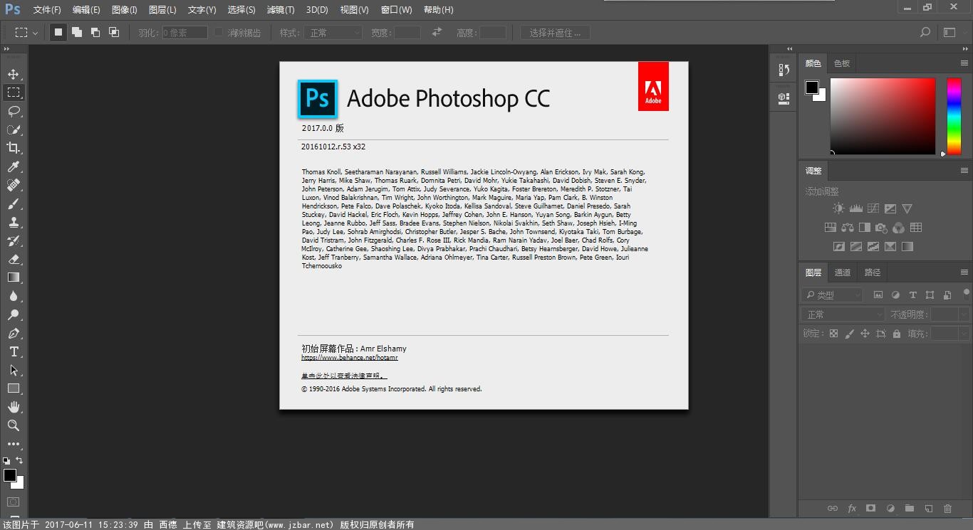Toggle the lock all padlock

(x=896, y=333)
